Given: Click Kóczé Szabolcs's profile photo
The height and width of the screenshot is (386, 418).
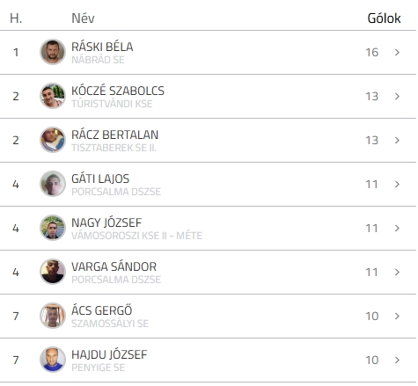Looking at the screenshot, I should pyautogui.click(x=53, y=96).
